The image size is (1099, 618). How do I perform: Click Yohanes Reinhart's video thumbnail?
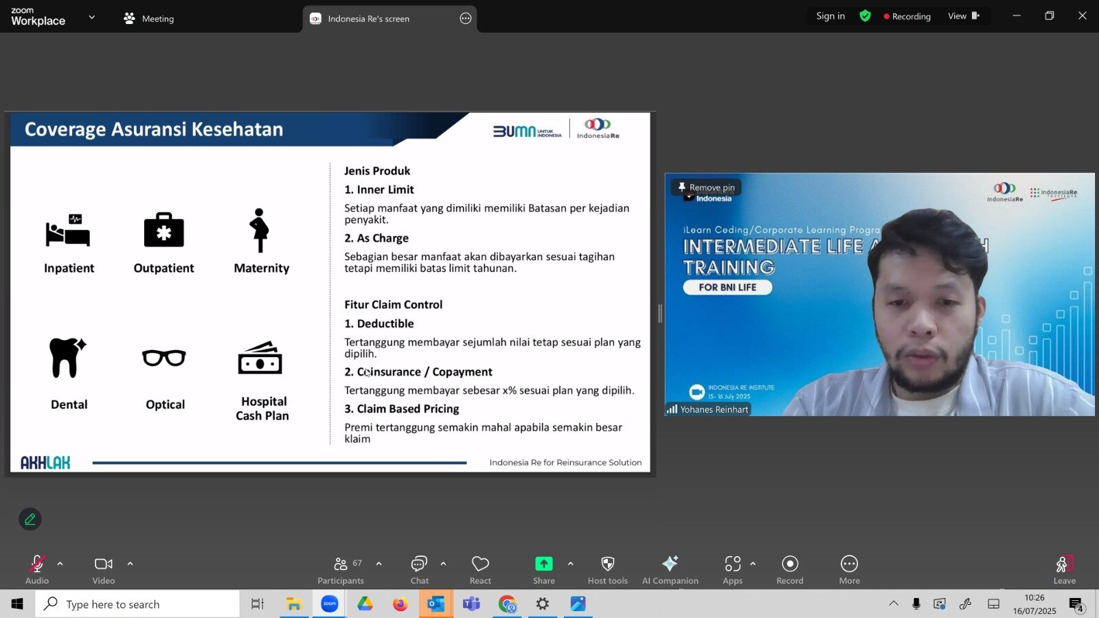880,295
